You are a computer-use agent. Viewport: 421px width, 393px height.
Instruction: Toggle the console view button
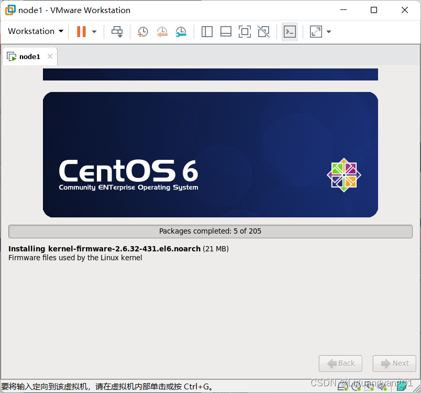click(x=290, y=31)
